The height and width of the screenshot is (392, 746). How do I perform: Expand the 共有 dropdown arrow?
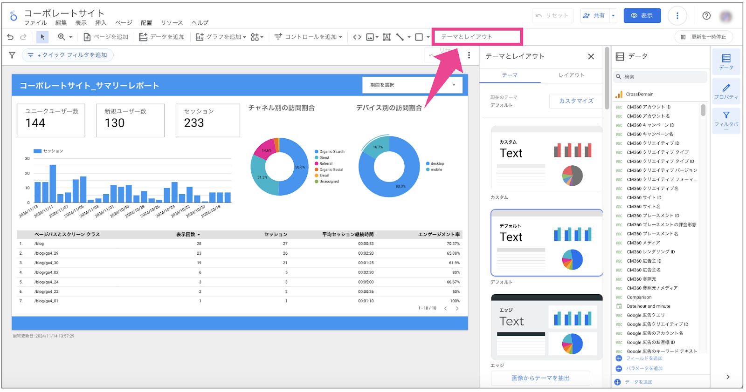point(613,16)
